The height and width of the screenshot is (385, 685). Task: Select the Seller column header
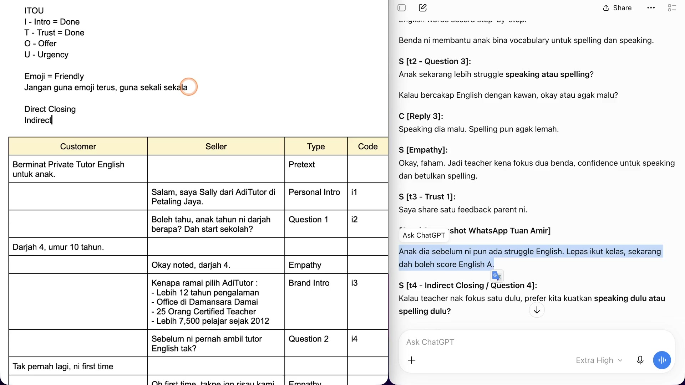(x=216, y=147)
